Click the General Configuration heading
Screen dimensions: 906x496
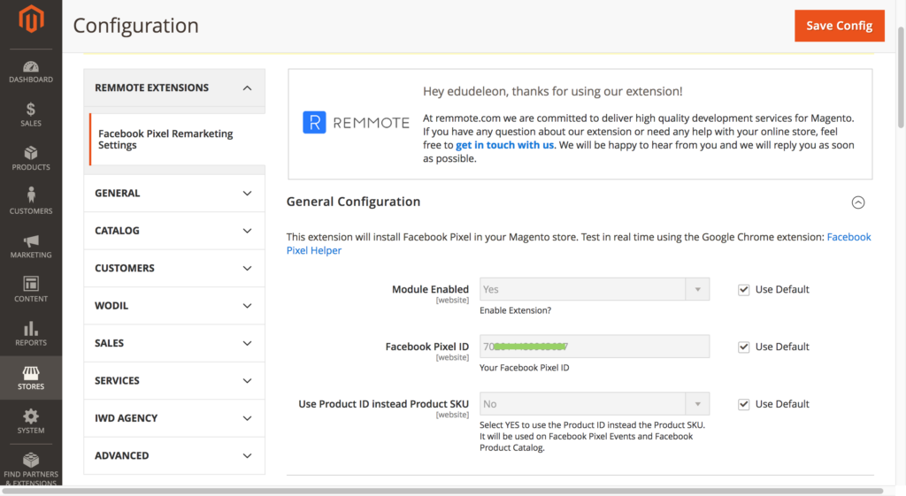point(354,202)
